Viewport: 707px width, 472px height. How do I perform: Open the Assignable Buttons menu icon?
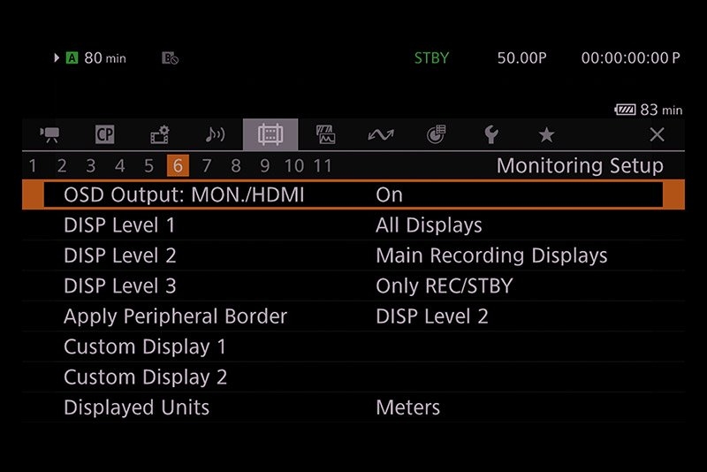click(436, 134)
